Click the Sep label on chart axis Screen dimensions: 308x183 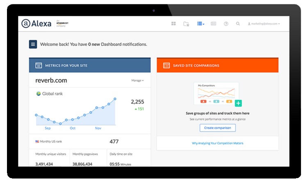[x=48, y=128]
